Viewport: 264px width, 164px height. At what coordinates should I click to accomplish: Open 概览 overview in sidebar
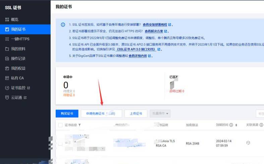tap(25, 19)
